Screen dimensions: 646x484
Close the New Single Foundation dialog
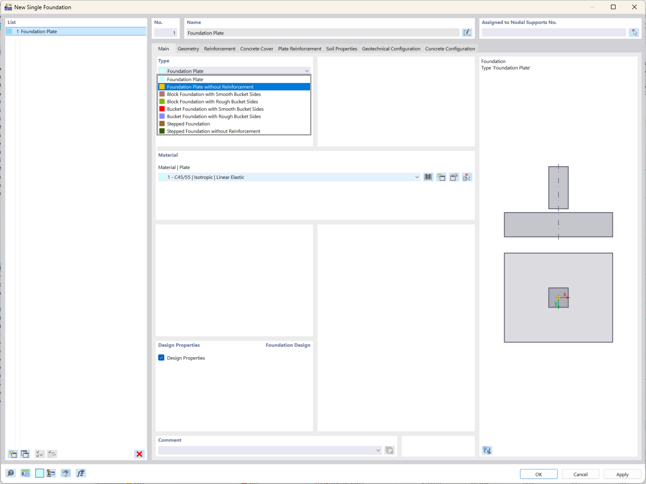634,7
